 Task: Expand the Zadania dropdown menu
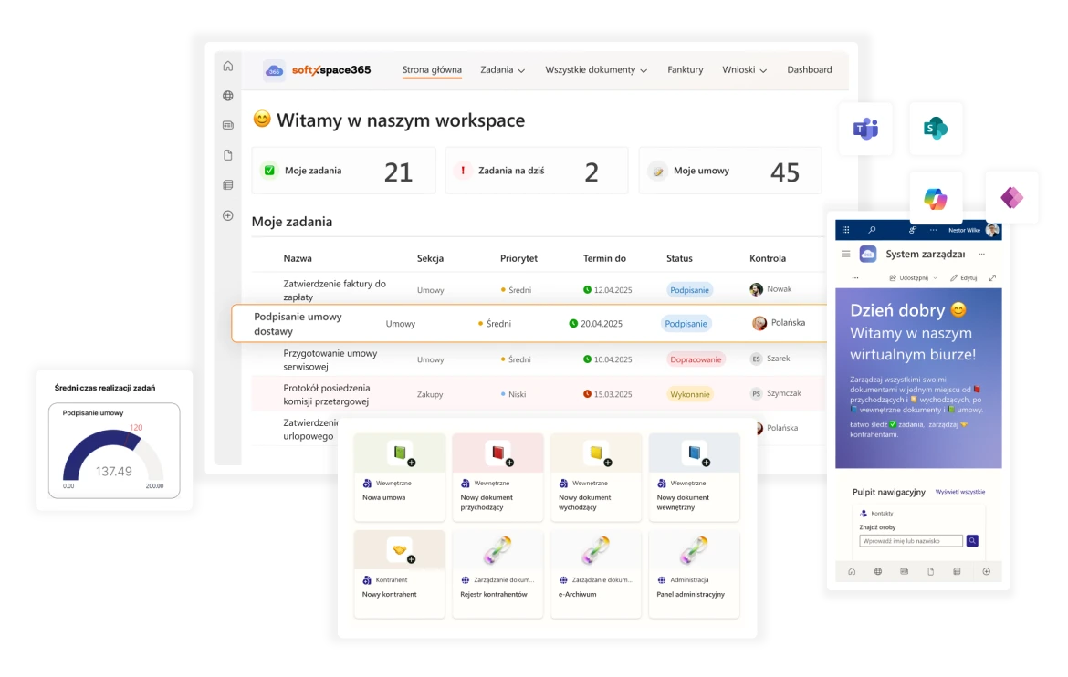pyautogui.click(x=502, y=70)
